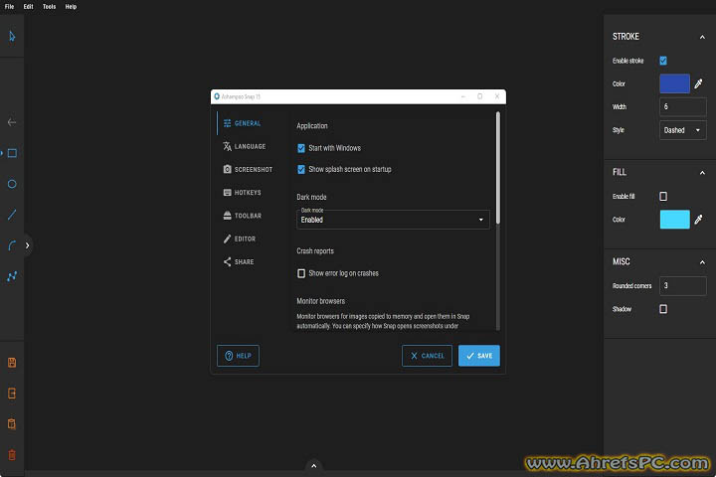Toggle the Shadow checkbox
The image size is (716, 477).
[663, 309]
